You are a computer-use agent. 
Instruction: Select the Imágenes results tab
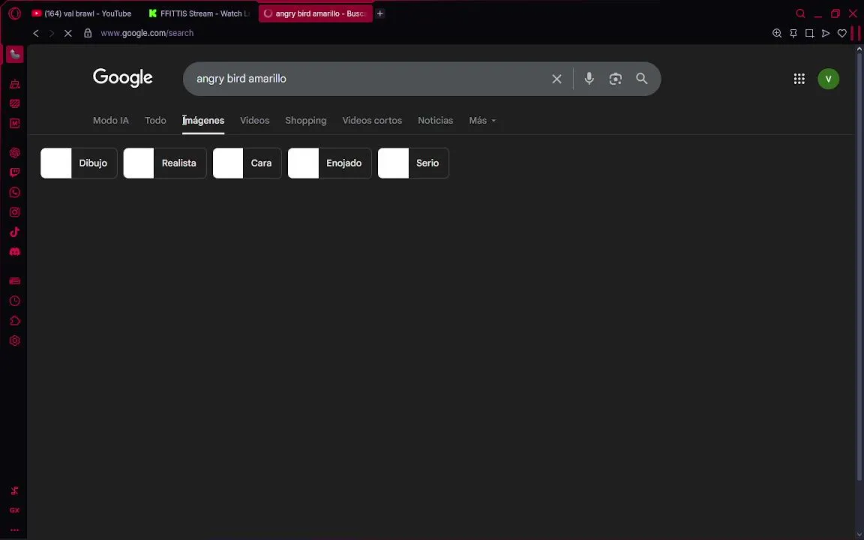pos(203,120)
